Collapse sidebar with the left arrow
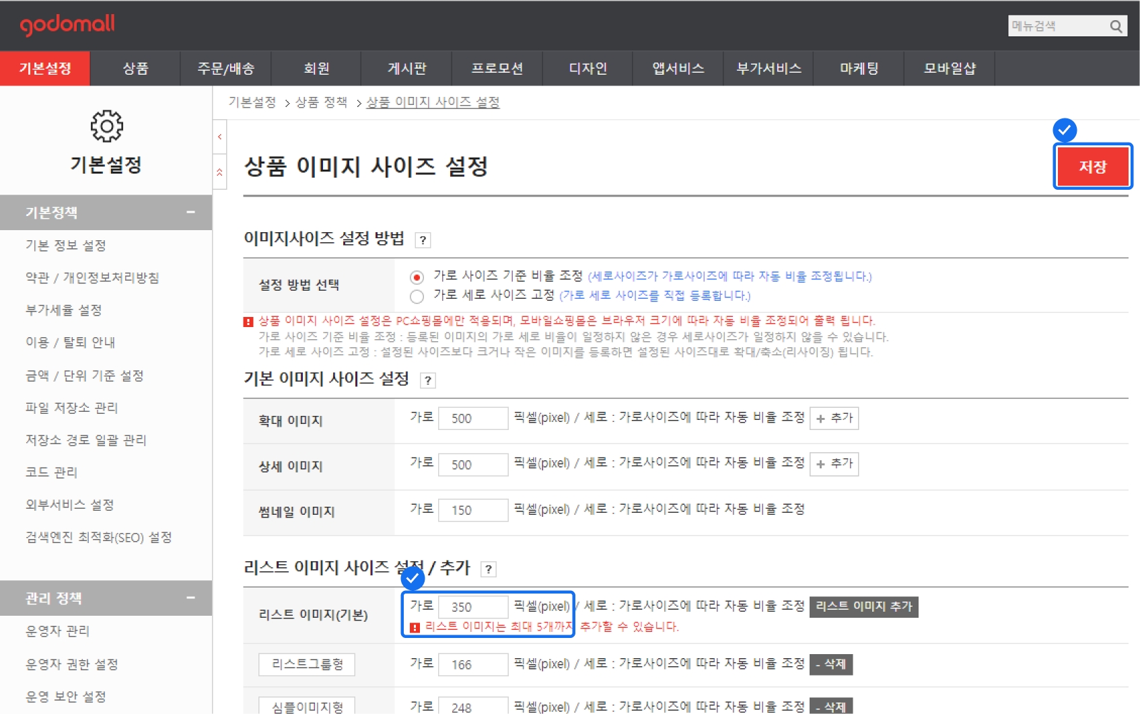1140x714 pixels. [219, 137]
